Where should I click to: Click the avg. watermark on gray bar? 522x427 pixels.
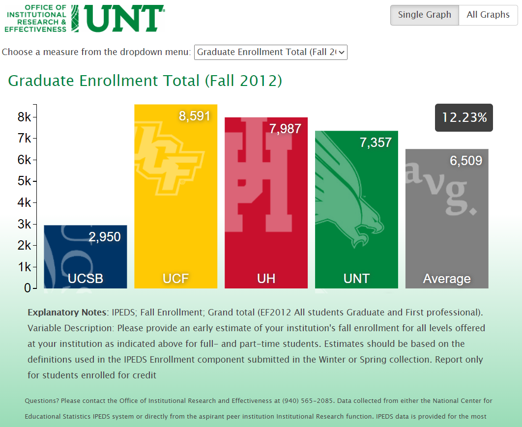[440, 189]
